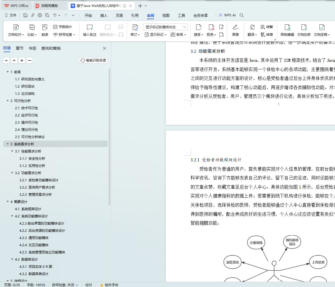The height and width of the screenshot is (287, 335).
Task: Switch to 章节 tab in navigation pane
Action: pos(20,48)
